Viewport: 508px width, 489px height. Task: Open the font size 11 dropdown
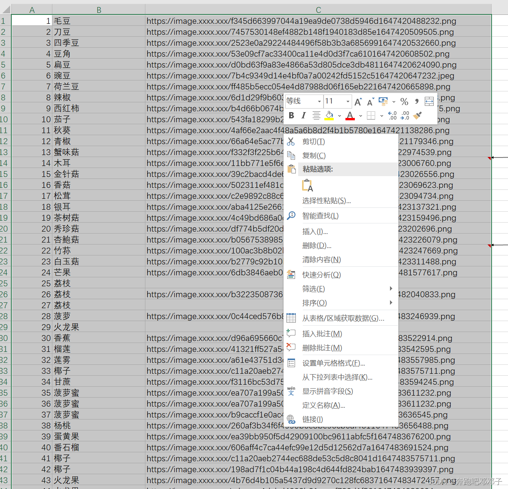[348, 102]
